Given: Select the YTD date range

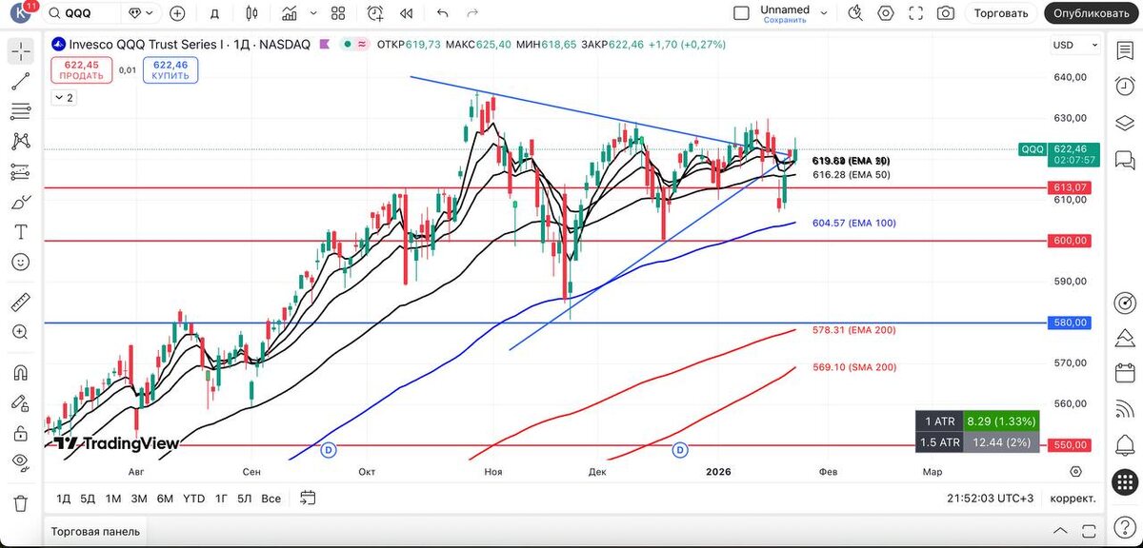Looking at the screenshot, I should [x=193, y=498].
